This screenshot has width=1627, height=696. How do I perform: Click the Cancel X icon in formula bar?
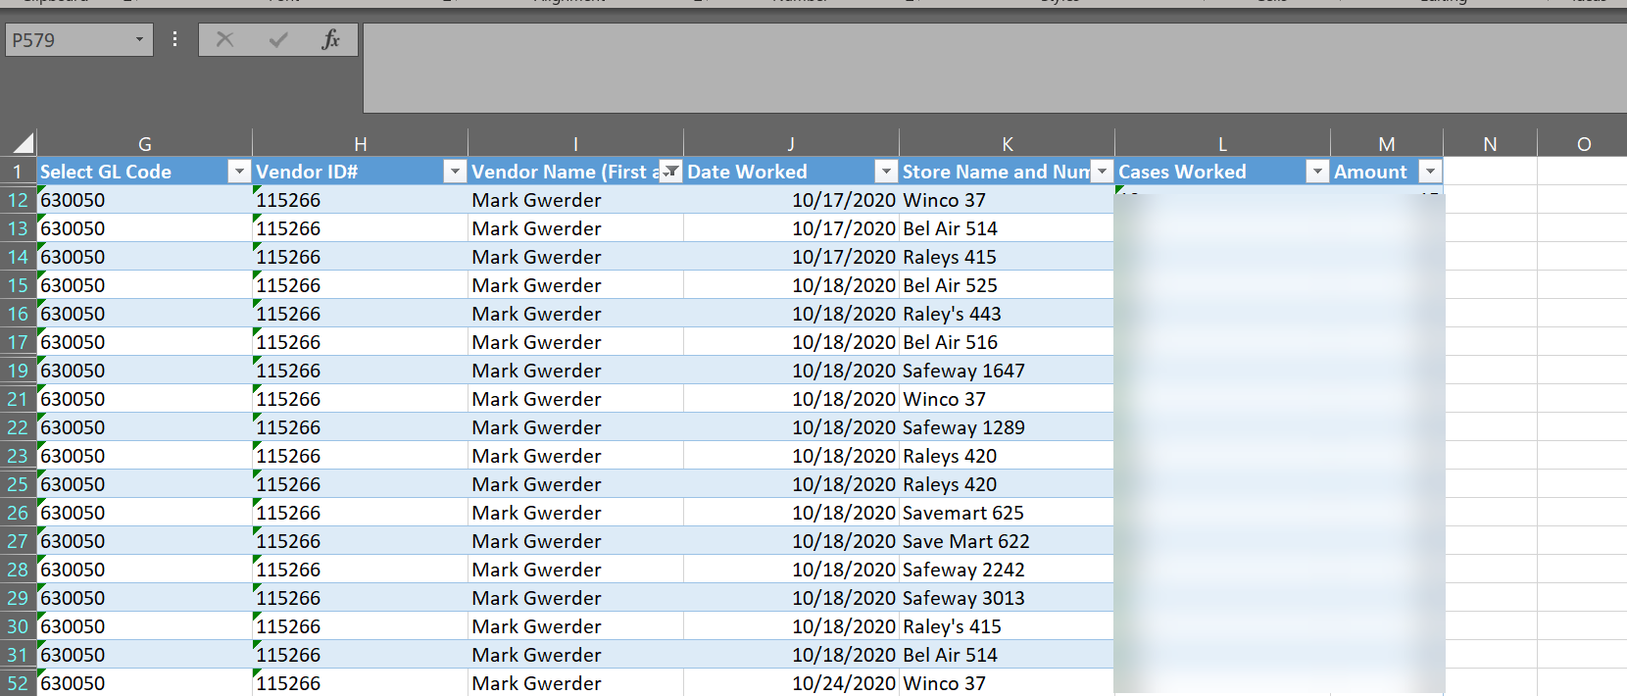tap(224, 39)
